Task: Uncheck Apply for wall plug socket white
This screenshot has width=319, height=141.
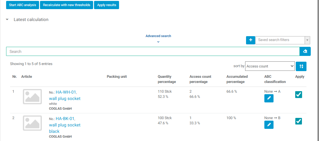Action: point(299,95)
